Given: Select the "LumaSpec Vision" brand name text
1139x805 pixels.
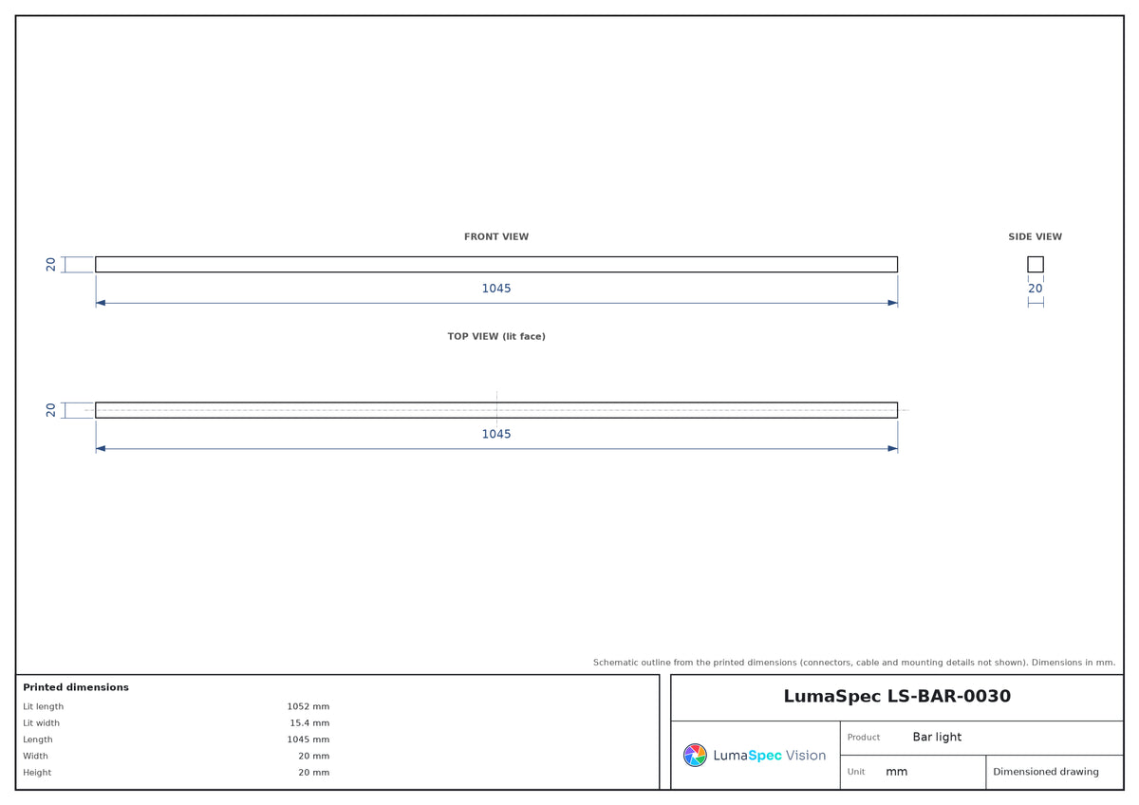Looking at the screenshot, I should (x=769, y=756).
